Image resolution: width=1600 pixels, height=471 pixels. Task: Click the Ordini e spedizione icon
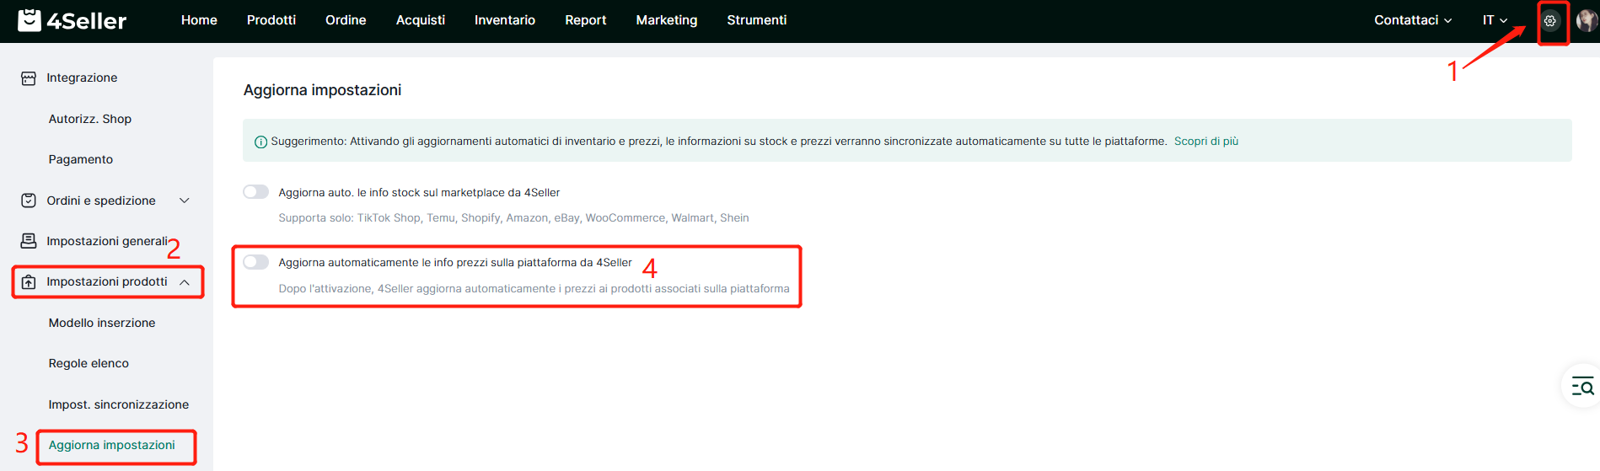click(29, 201)
